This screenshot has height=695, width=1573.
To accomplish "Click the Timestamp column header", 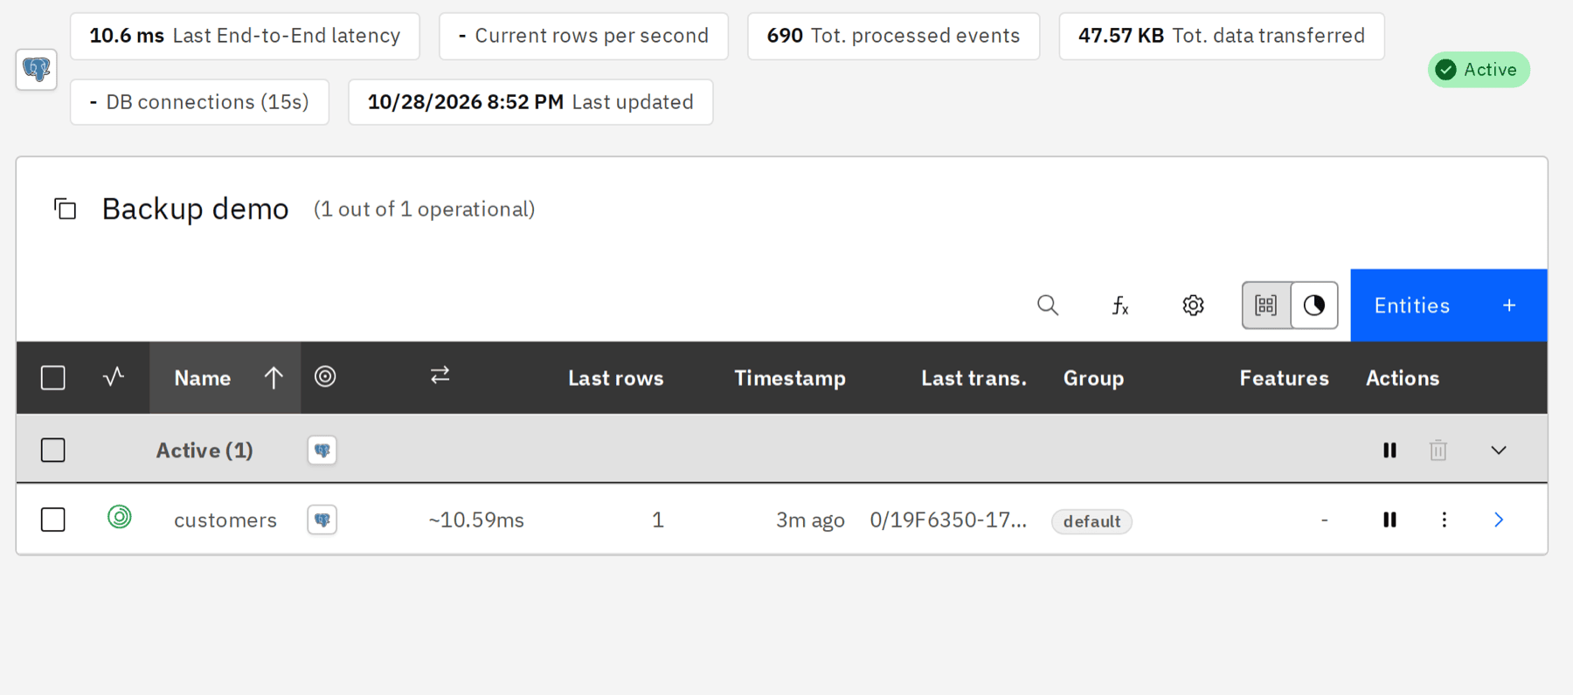I will click(x=790, y=378).
